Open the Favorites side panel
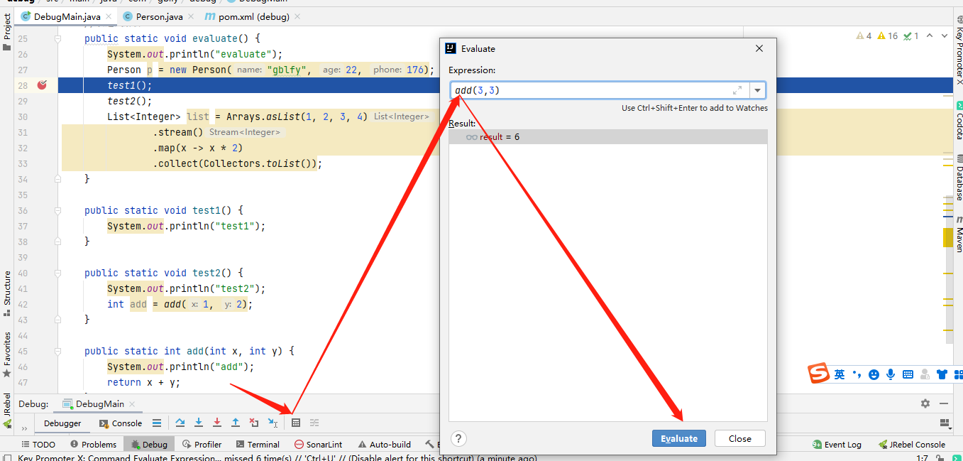 (x=7, y=354)
